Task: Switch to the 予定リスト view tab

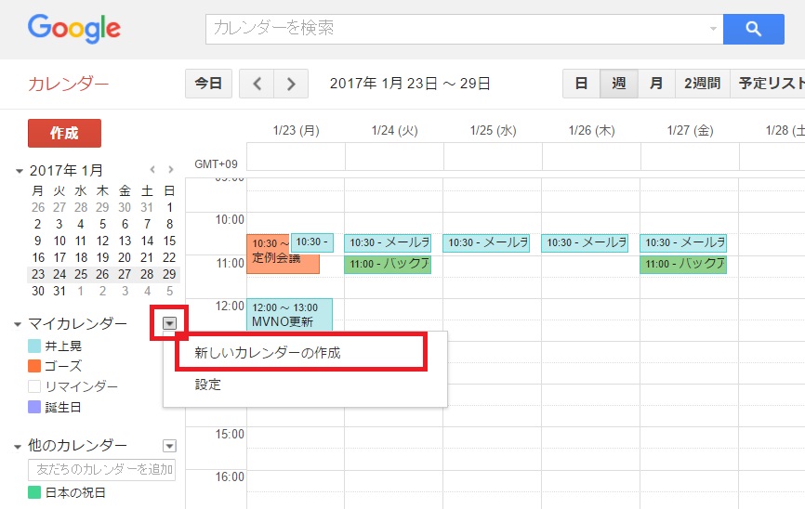Action: 768,84
